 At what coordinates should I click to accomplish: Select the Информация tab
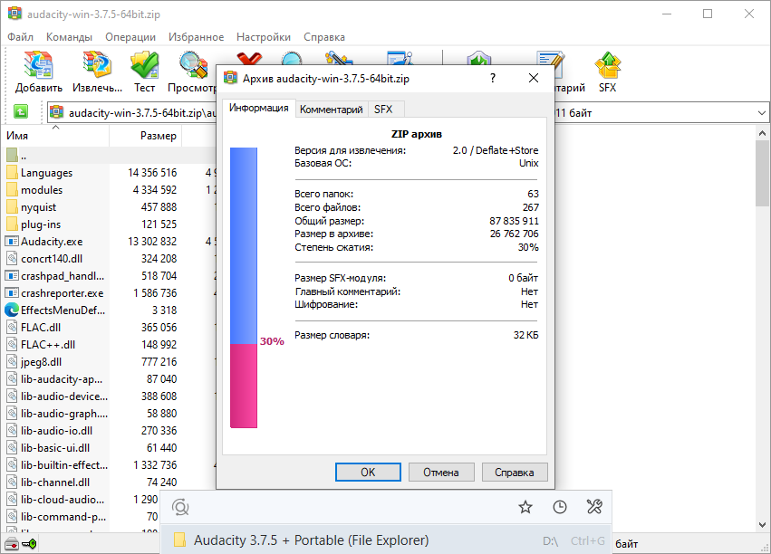[x=258, y=108]
